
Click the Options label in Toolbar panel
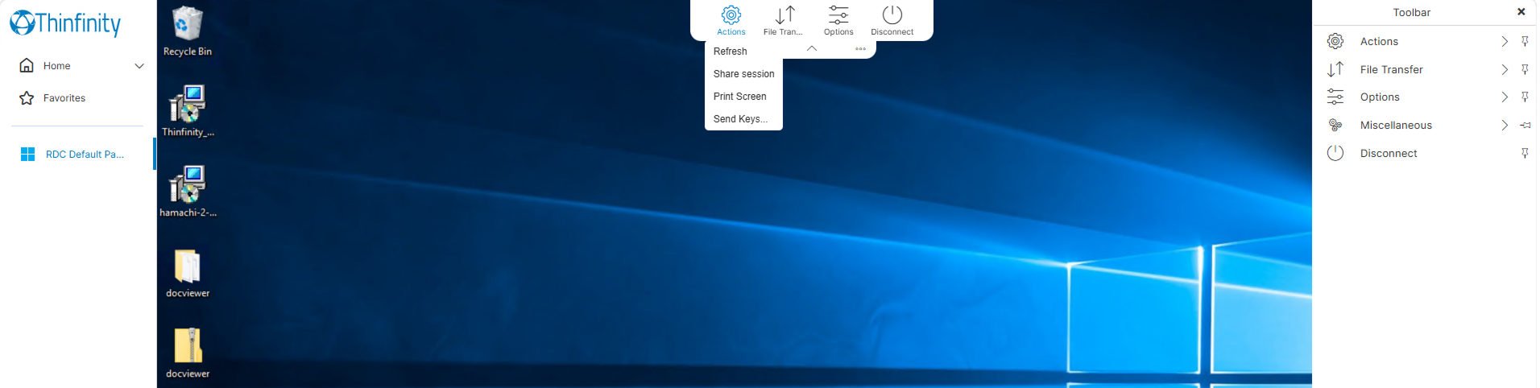(x=1380, y=97)
